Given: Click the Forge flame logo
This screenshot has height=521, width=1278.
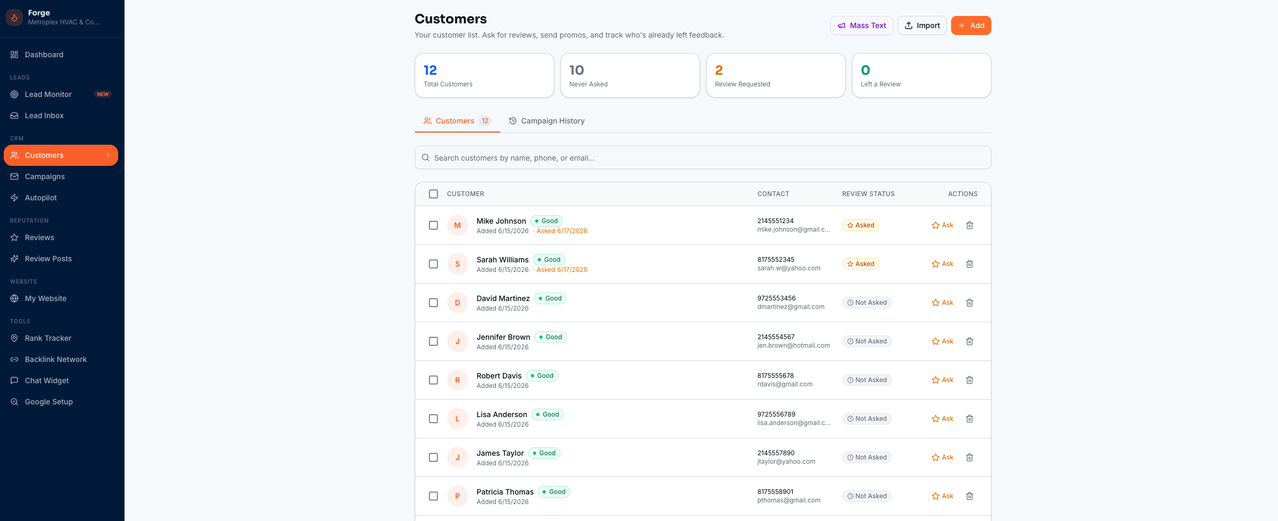Looking at the screenshot, I should pyautogui.click(x=14, y=17).
